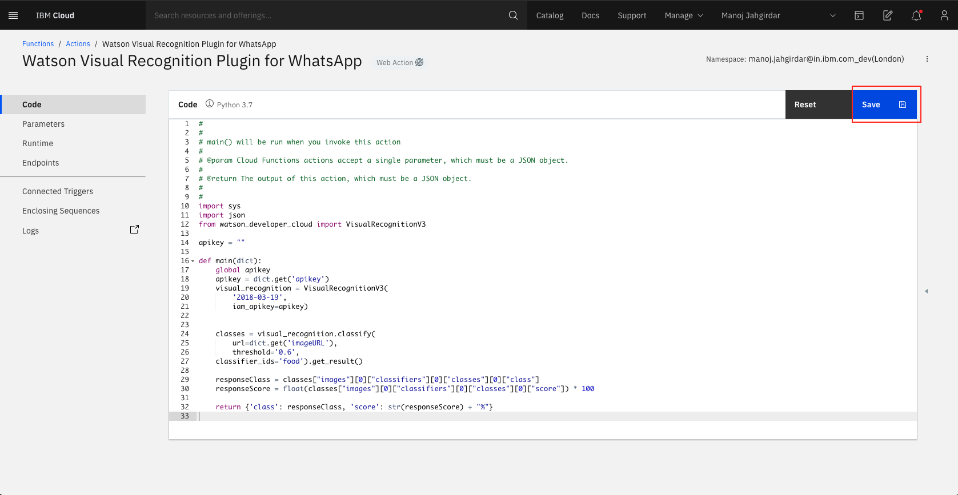Select the Code side tab
The width and height of the screenshot is (958, 495).
(x=73, y=104)
